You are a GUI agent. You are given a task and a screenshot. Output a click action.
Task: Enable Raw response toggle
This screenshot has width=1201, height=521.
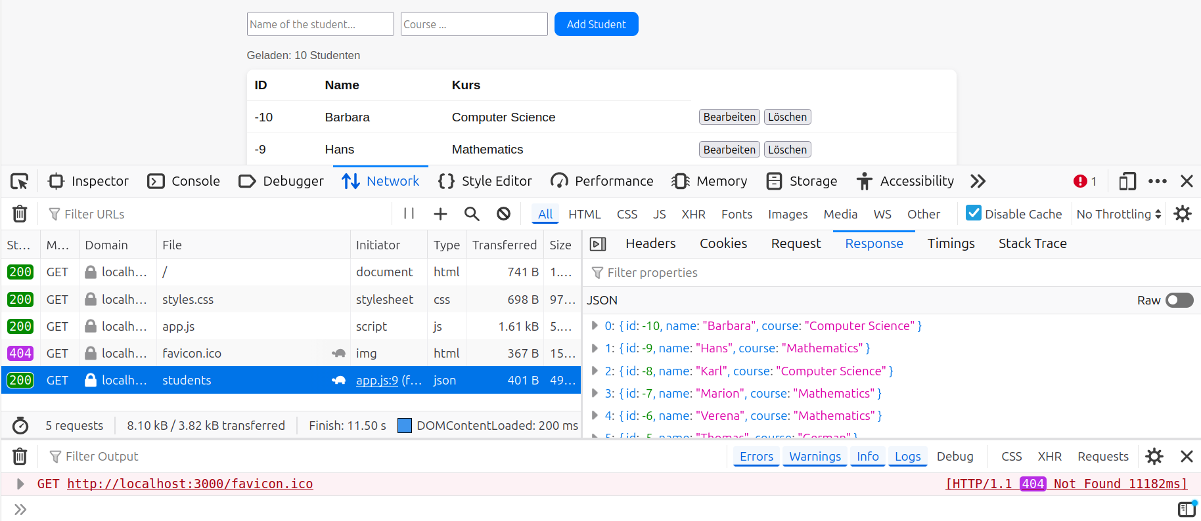pyautogui.click(x=1179, y=300)
